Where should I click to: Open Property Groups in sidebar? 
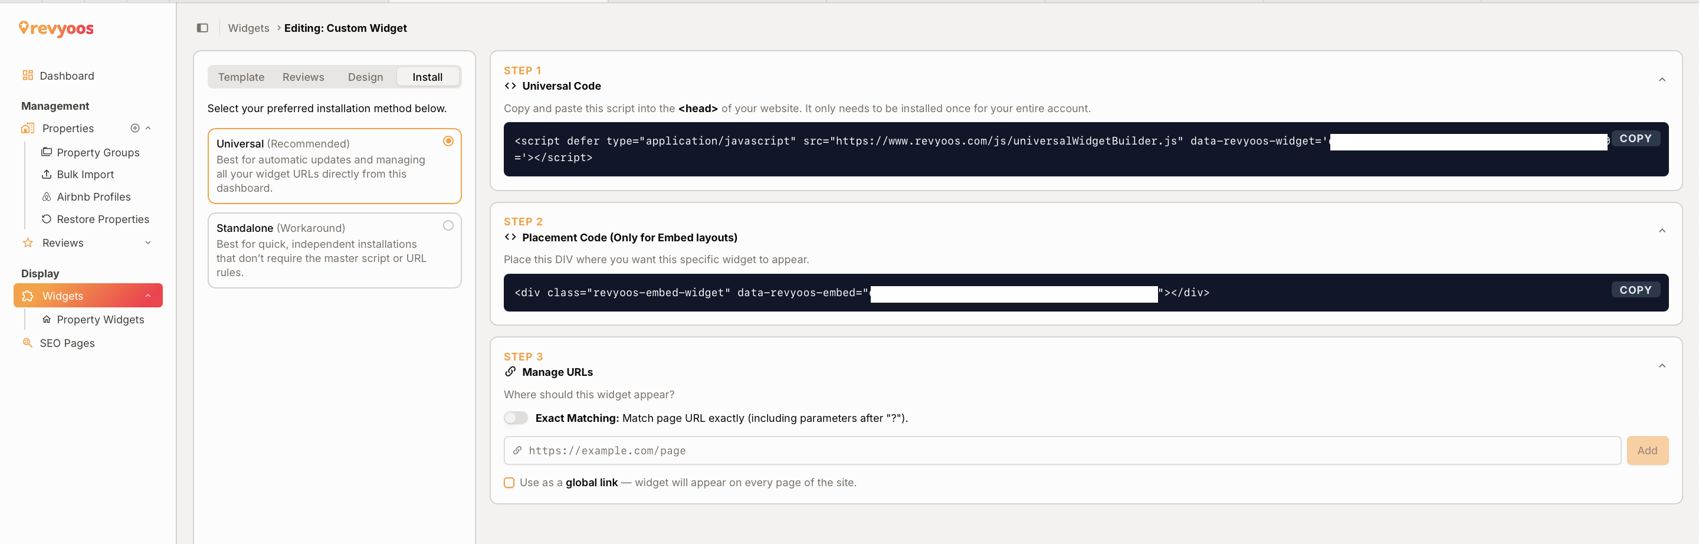(99, 152)
